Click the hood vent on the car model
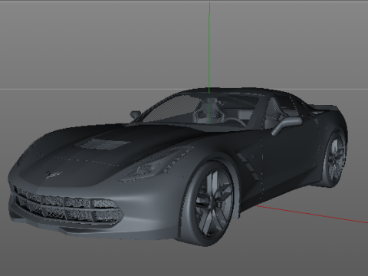Screen dimensions: 368x276 coord(103,143)
